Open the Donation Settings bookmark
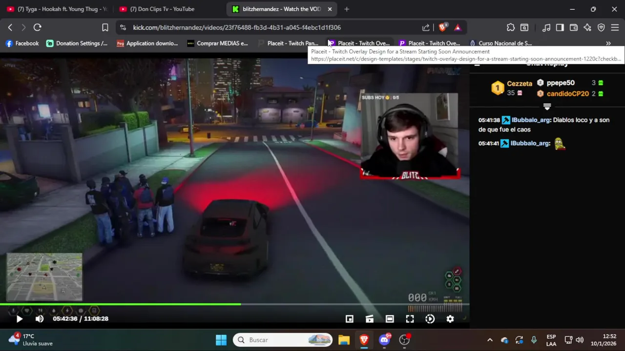 click(x=77, y=43)
